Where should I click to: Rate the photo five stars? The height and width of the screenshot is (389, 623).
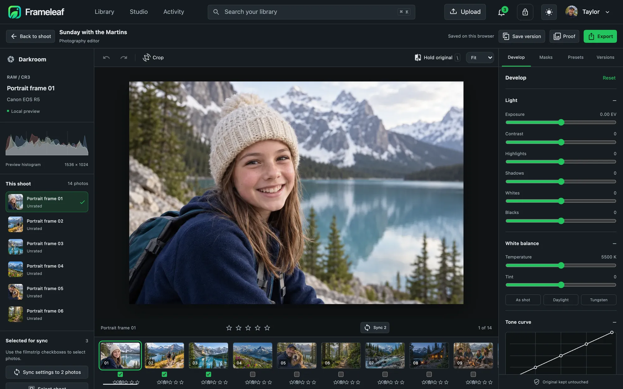coord(267,328)
